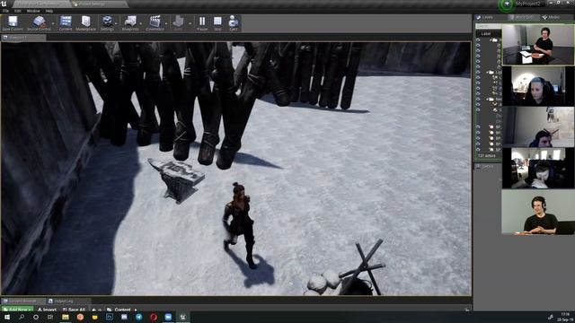575x323 pixels.
Task: Click the top webcam tile, man standing
Action: coord(537,45)
